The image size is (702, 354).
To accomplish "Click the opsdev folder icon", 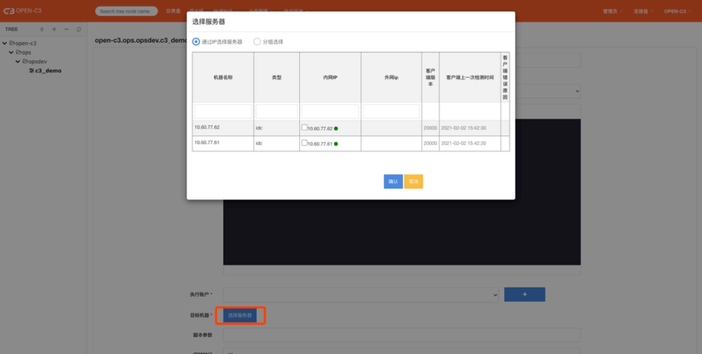I will pos(25,61).
